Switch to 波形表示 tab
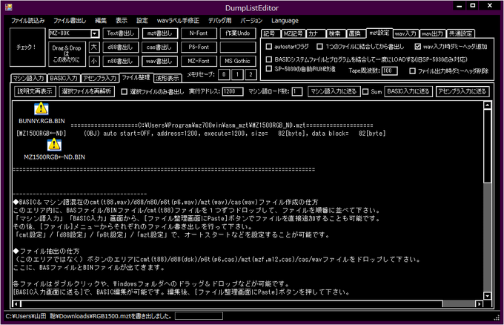This screenshot has width=504, height=325. click(168, 78)
